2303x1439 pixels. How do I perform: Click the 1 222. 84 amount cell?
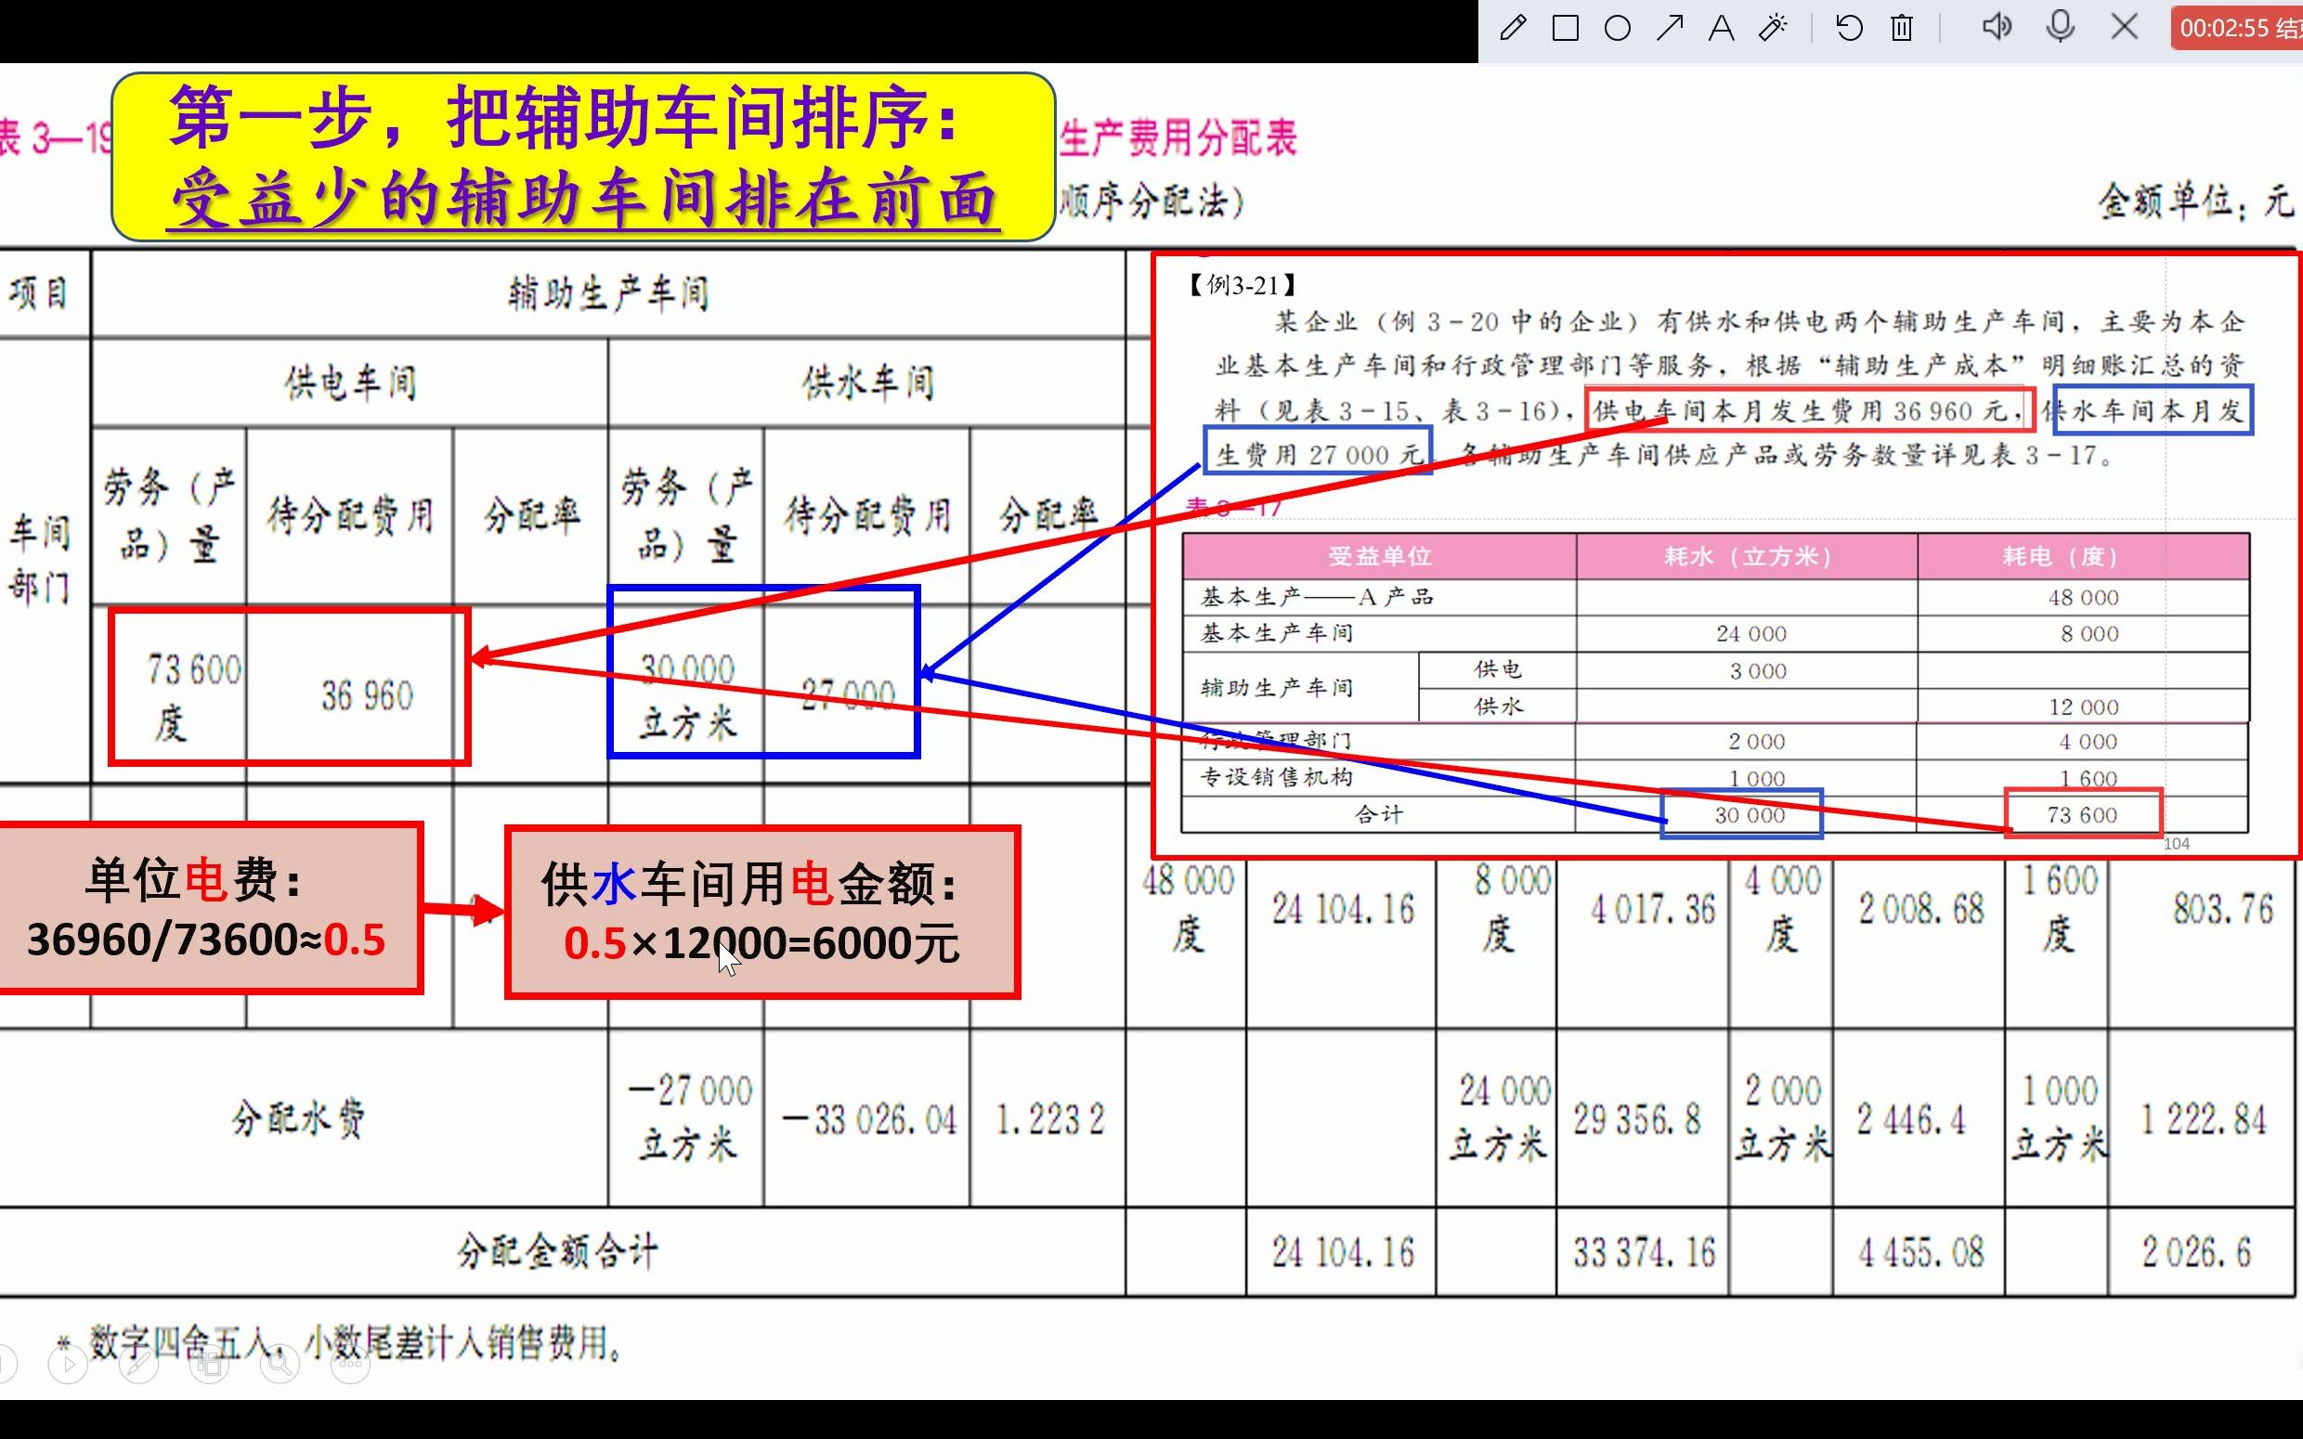click(2203, 1121)
